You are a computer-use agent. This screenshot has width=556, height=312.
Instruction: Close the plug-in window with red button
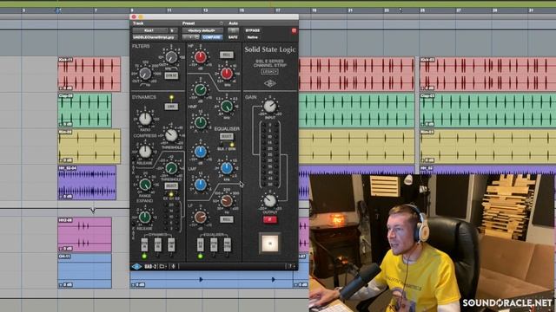[x=134, y=16]
